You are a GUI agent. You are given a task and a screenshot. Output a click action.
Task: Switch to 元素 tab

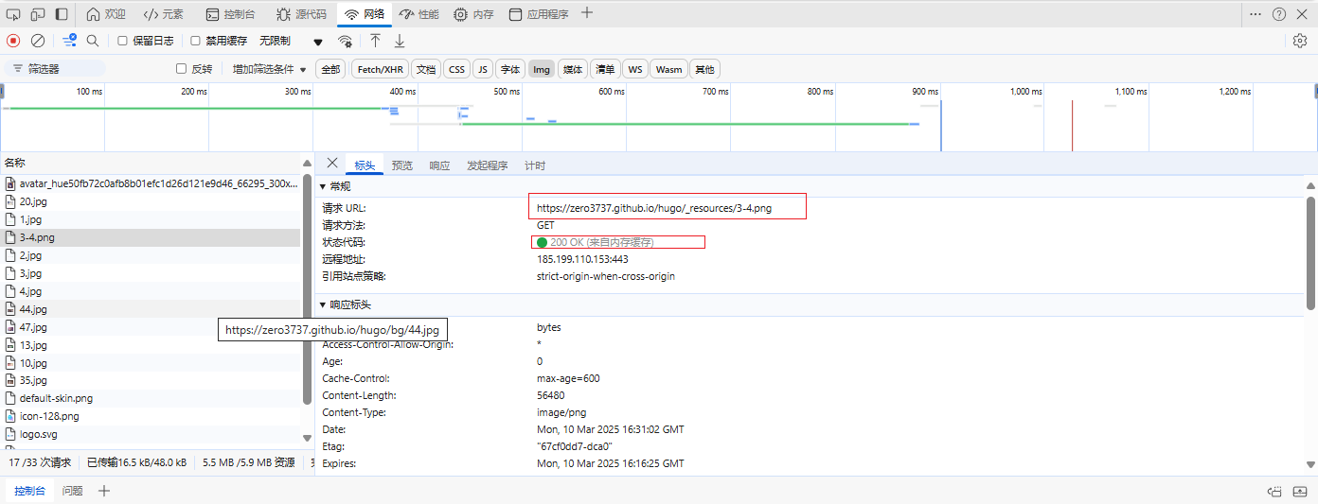pos(164,14)
